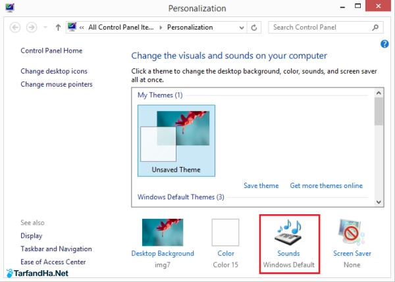This screenshot has height=282, width=395.
Task: Open Change mouse pointers link
Action: [57, 84]
